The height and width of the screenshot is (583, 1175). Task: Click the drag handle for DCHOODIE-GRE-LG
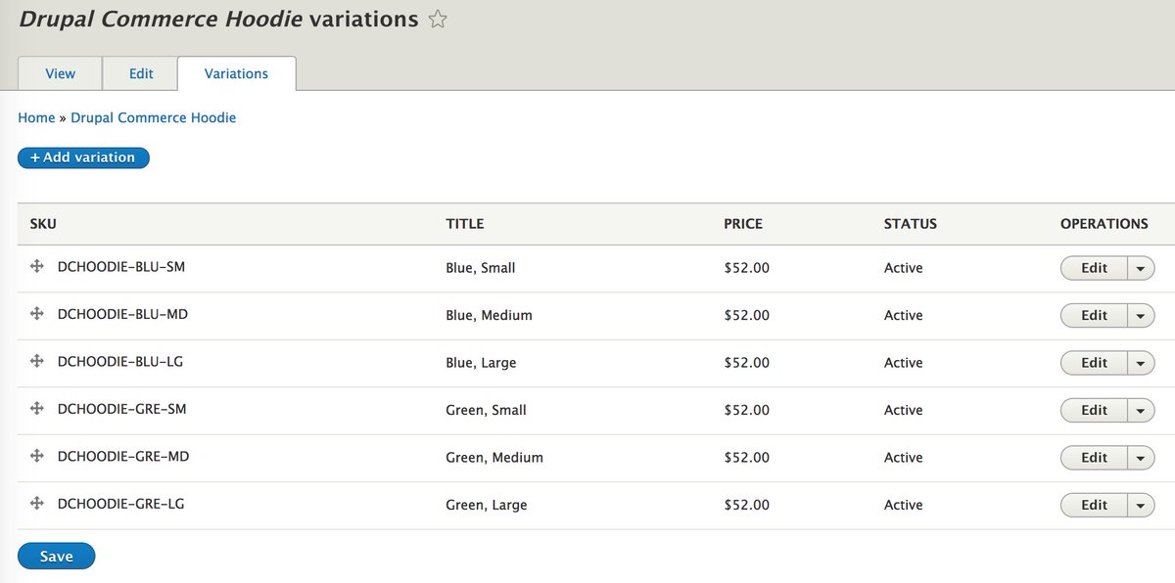37,504
